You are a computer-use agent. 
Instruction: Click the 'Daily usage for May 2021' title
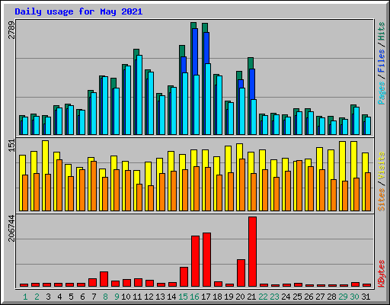click(78, 11)
